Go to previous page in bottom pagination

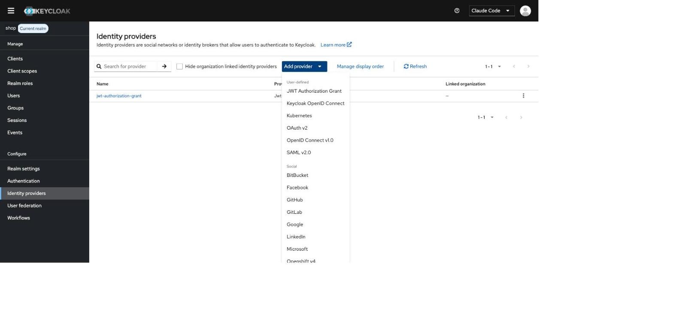pos(506,117)
